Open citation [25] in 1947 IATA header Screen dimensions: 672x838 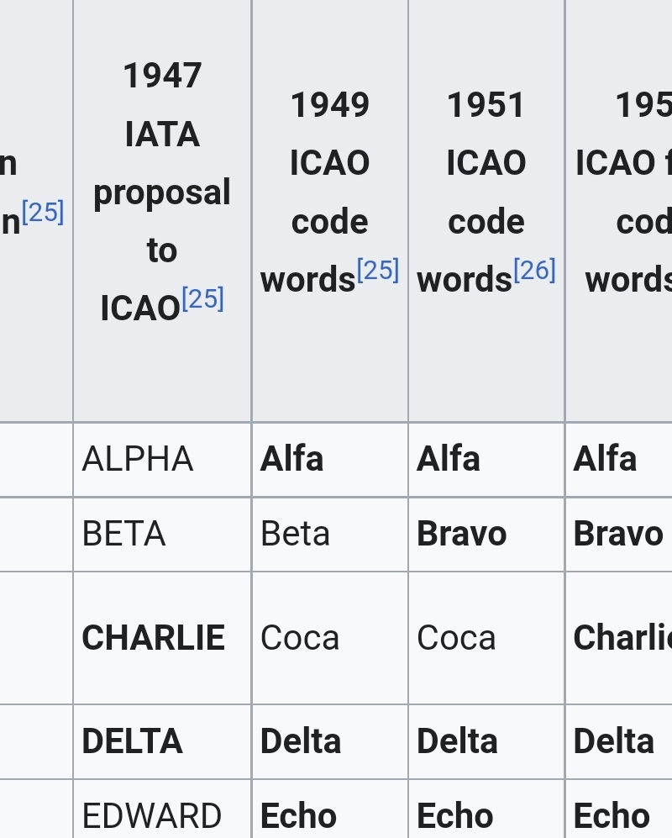(x=203, y=298)
